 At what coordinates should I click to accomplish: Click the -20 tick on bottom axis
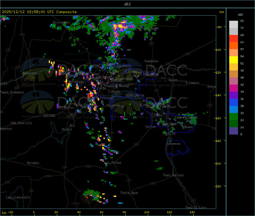(x=10, y=212)
